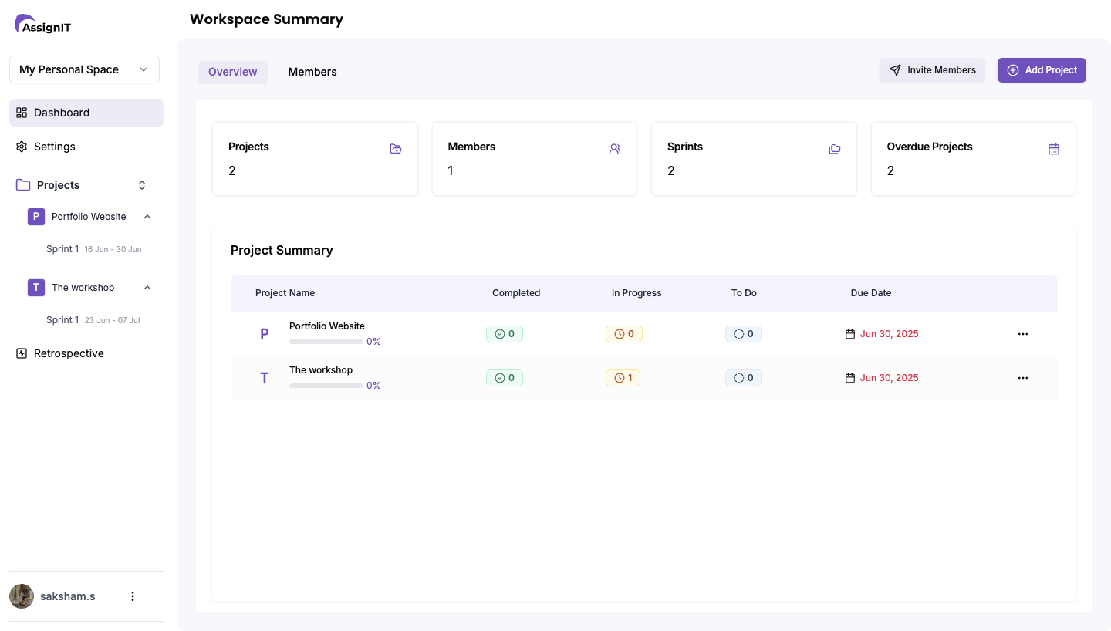Click the Invite Members button
The height and width of the screenshot is (631, 1111).
[932, 70]
